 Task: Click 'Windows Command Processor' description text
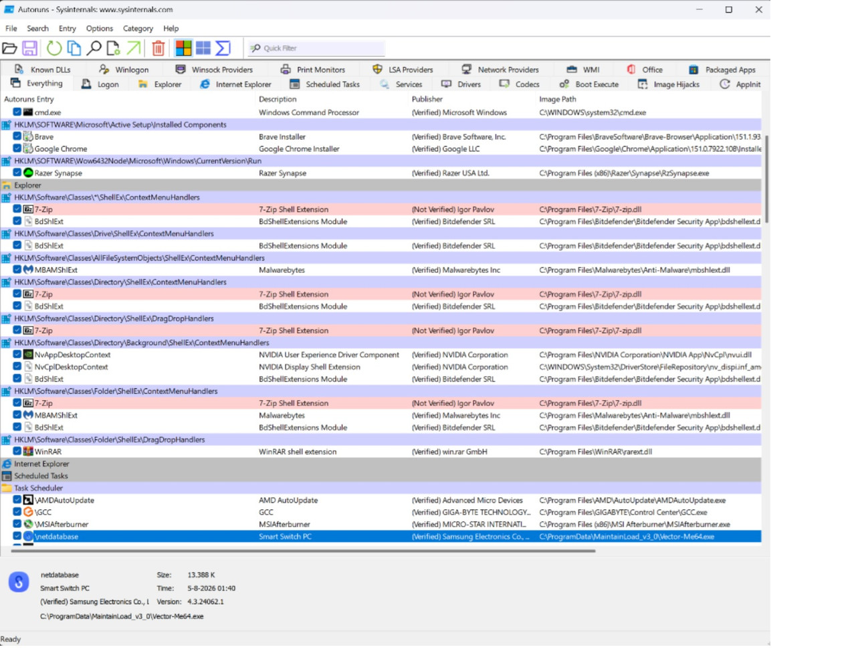pos(309,112)
